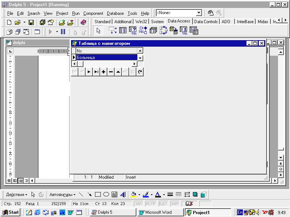Expand the fill color dropdown arrow
290x217 pixels.
pos(139,195)
